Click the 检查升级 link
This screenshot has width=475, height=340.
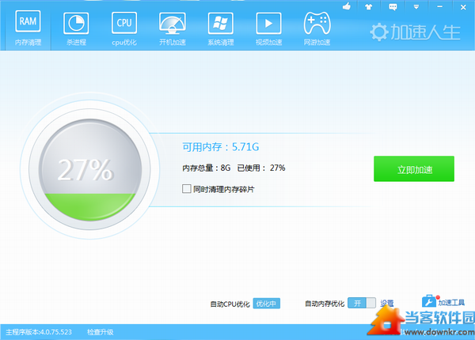coord(101,332)
